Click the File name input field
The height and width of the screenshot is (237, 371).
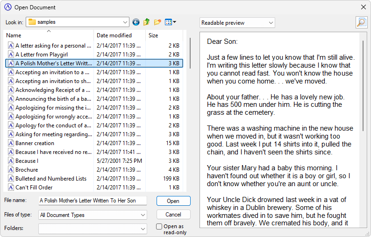[x=93, y=201]
